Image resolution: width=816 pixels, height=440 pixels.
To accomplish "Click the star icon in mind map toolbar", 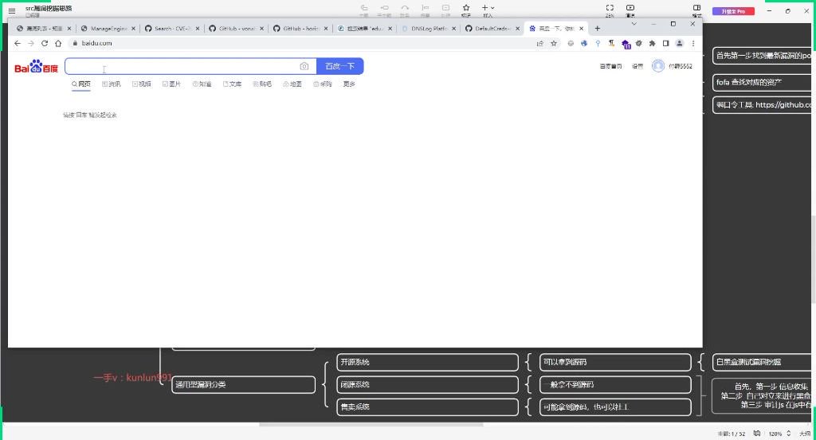I will click(x=466, y=10).
